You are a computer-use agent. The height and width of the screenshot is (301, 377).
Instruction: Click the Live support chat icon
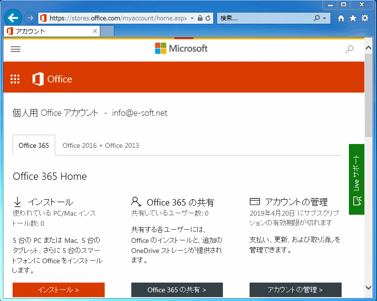[357, 201]
